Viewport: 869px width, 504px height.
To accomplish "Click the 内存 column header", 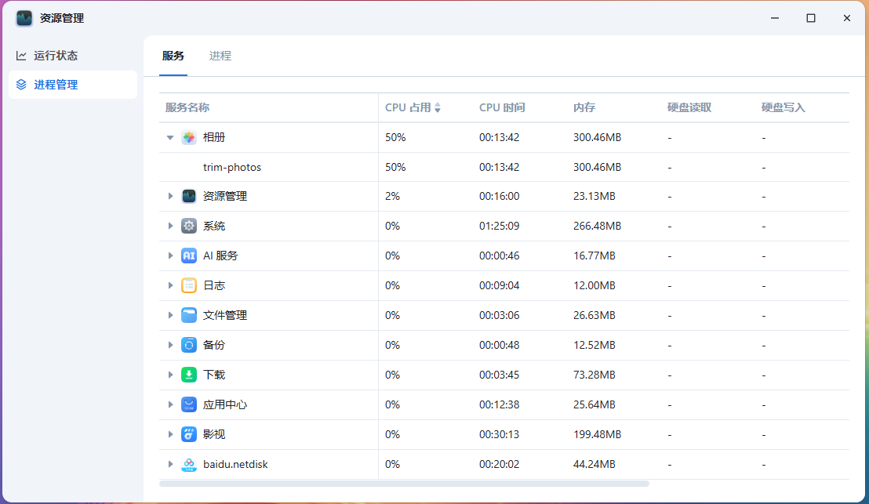I will pos(584,107).
